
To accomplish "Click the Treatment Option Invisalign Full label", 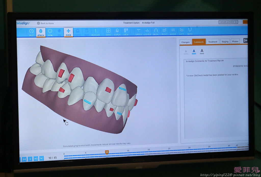I will tap(139, 23).
